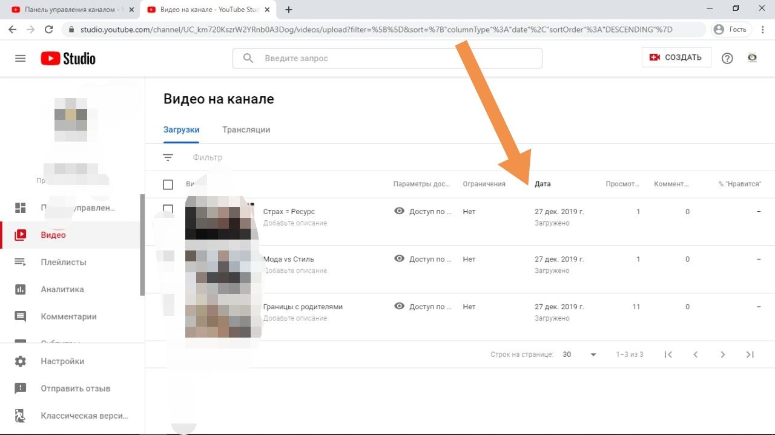Open the dashboard icon in the sidebar
The image size is (775, 435).
tap(21, 208)
